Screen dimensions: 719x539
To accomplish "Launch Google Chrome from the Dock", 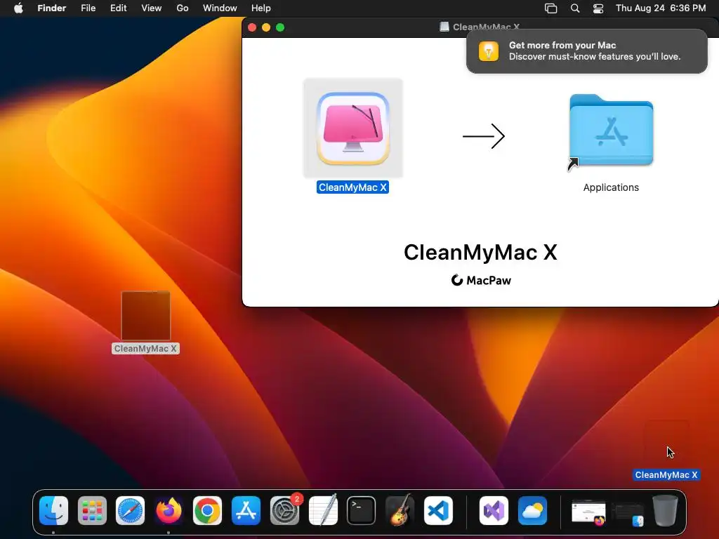I will (207, 511).
